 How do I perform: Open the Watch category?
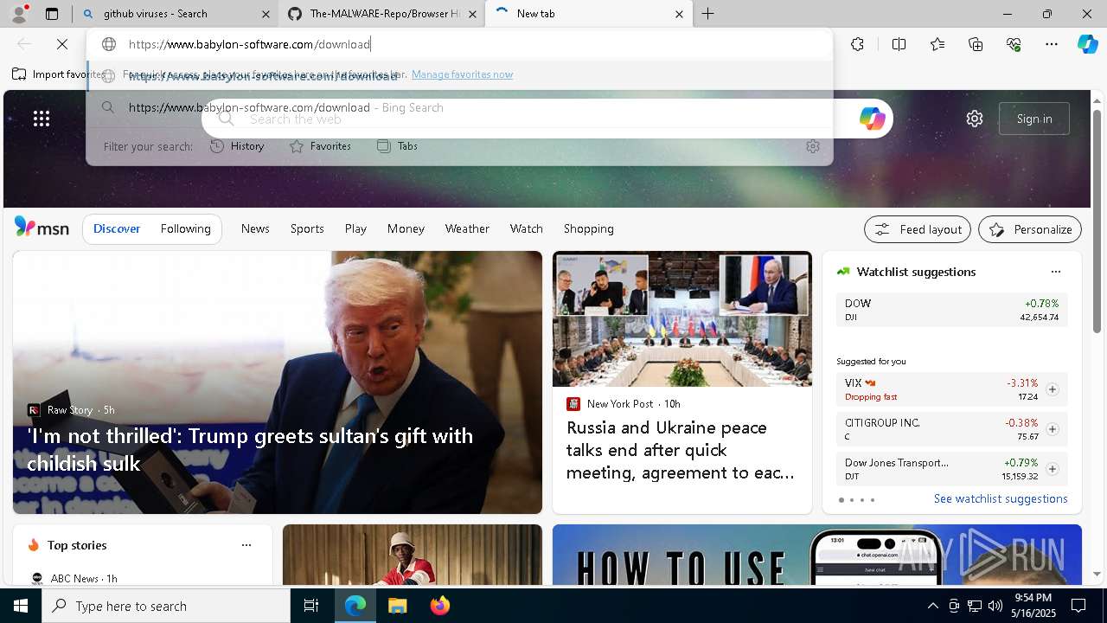tap(526, 228)
